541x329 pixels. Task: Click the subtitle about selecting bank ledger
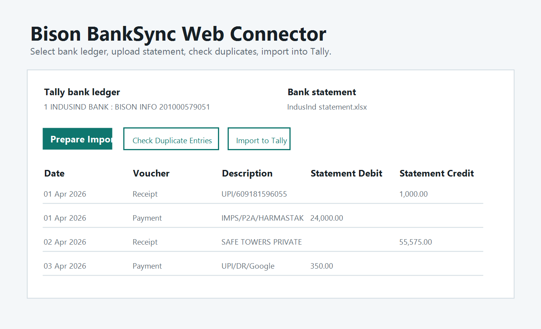pyautogui.click(x=181, y=51)
